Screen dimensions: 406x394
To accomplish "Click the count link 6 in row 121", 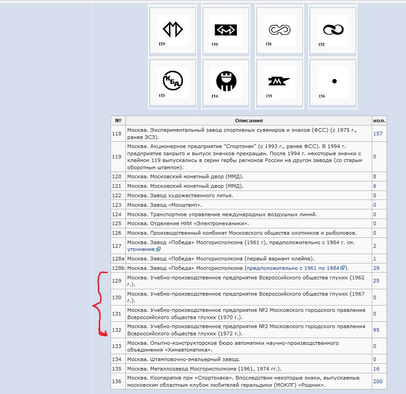I will point(374,186).
